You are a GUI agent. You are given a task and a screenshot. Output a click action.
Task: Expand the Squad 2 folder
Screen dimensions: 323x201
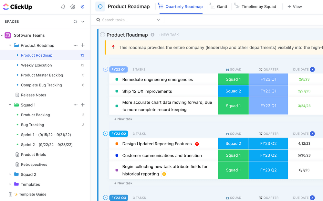click(x=10, y=174)
